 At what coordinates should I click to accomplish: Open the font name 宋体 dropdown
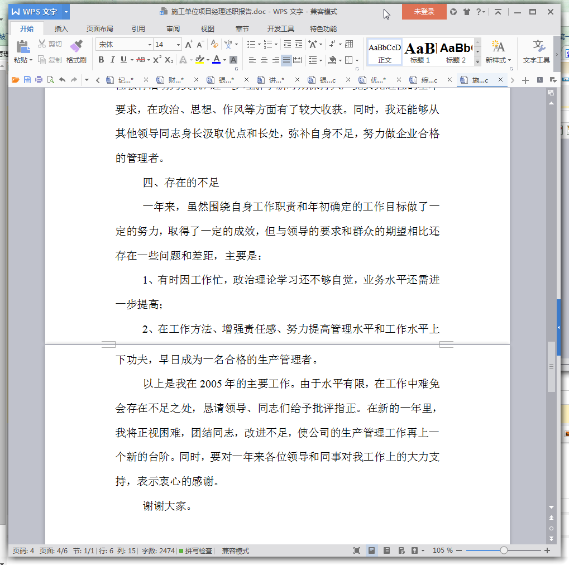pyautogui.click(x=150, y=45)
